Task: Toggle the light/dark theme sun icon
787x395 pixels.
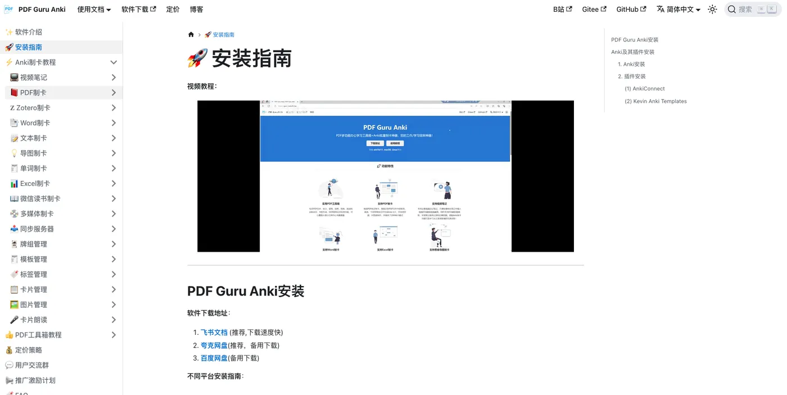Action: pyautogui.click(x=712, y=9)
